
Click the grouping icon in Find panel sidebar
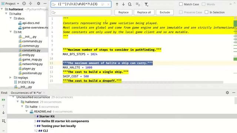[x=3, y=121]
